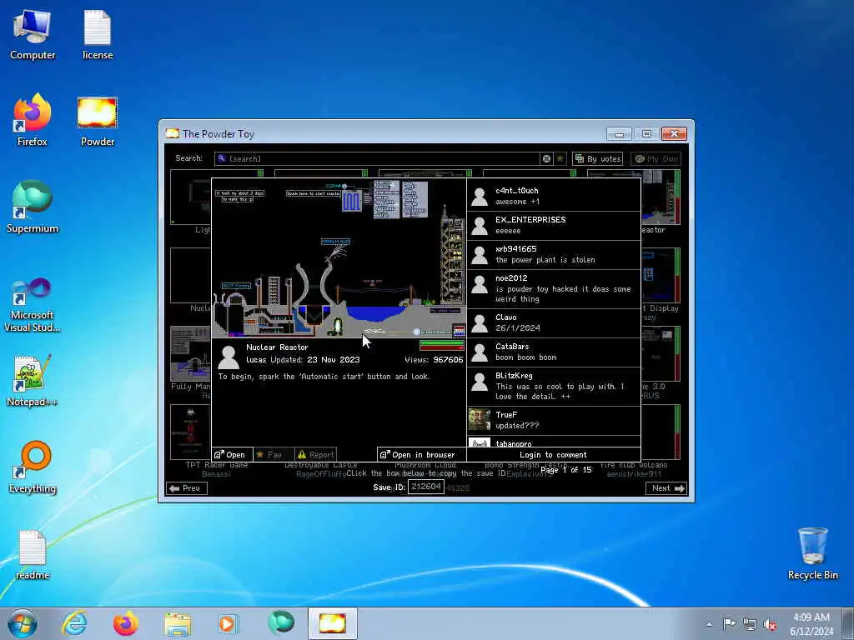This screenshot has width=854, height=640.
Task: Open the Everything search shortcut
Action: click(x=33, y=467)
